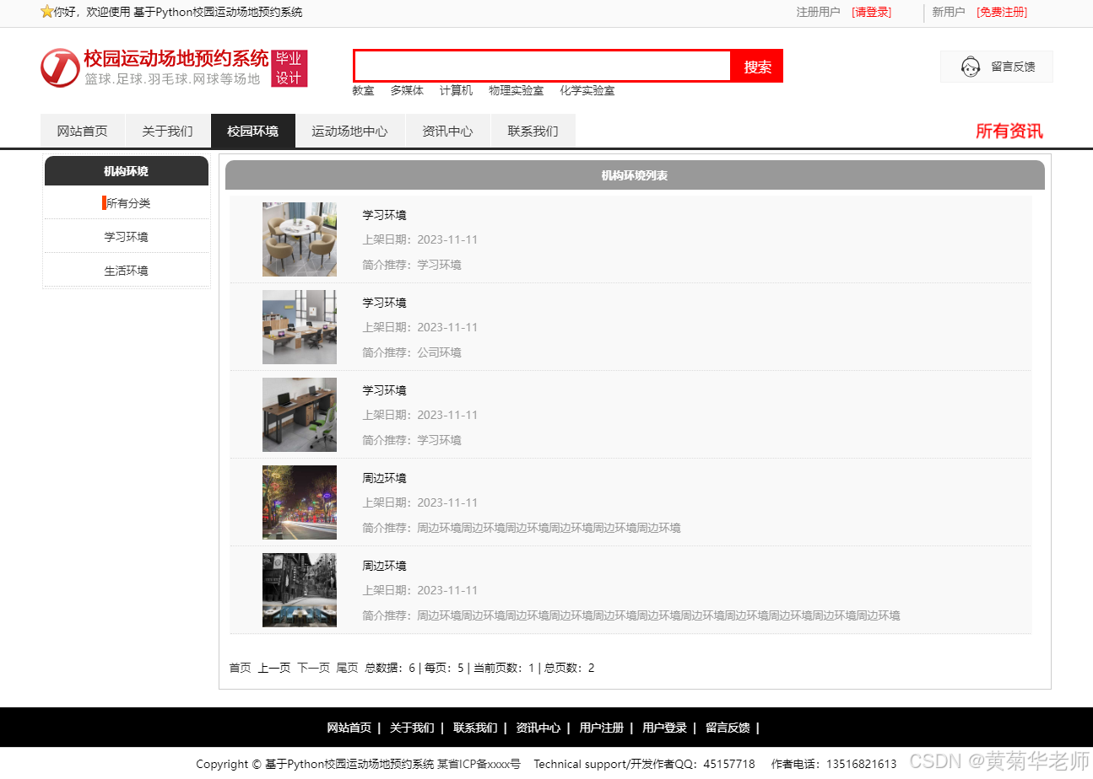The width and height of the screenshot is (1093, 779).
Task: Click the smiley face feedback icon
Action: click(969, 67)
